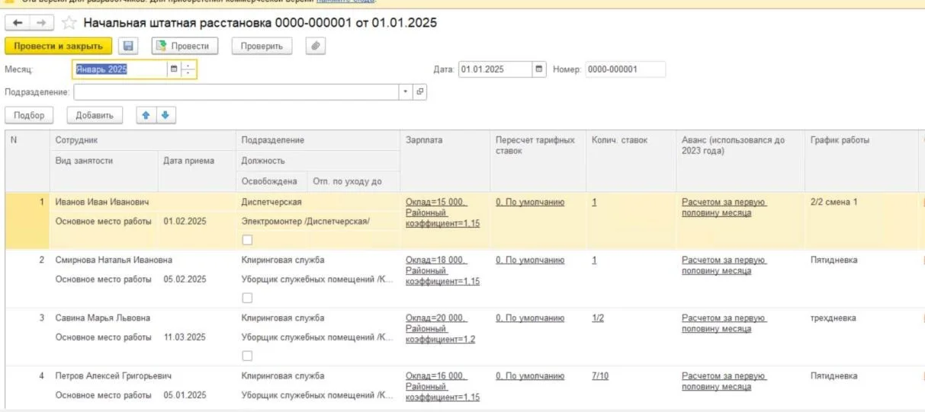Open the selected Подразделение with the open-form icon
The width and height of the screenshot is (925, 412).
point(419,92)
